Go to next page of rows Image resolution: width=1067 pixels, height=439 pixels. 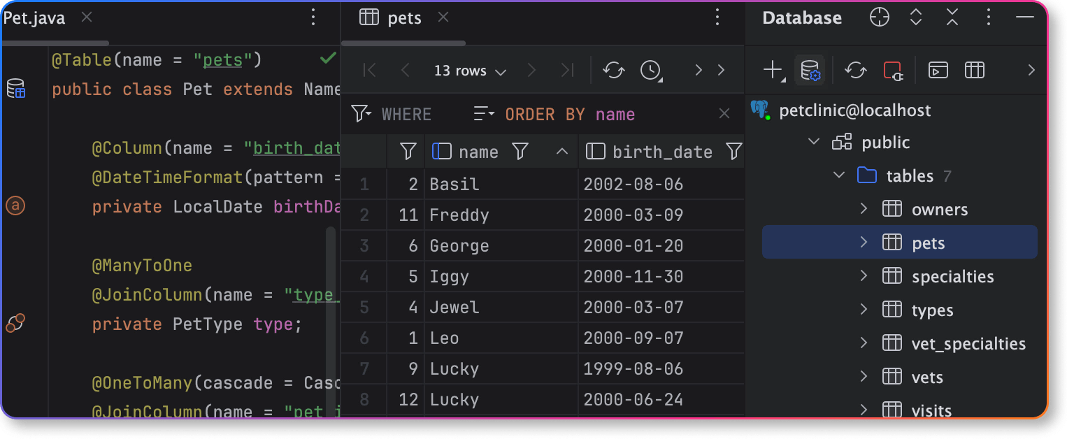[x=531, y=70]
